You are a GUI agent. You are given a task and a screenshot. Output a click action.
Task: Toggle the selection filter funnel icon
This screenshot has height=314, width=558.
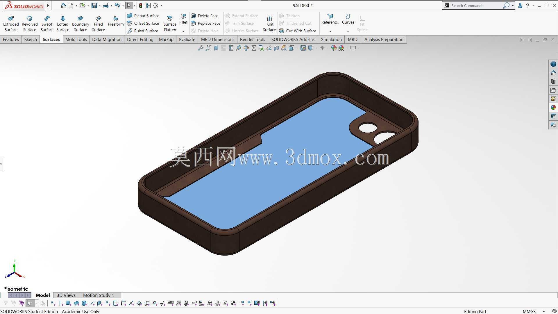point(6,303)
